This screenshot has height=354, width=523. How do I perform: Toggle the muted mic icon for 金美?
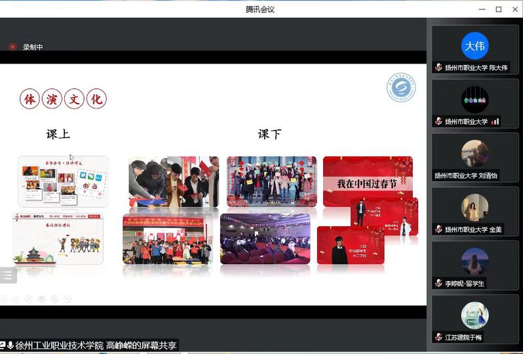pos(438,229)
